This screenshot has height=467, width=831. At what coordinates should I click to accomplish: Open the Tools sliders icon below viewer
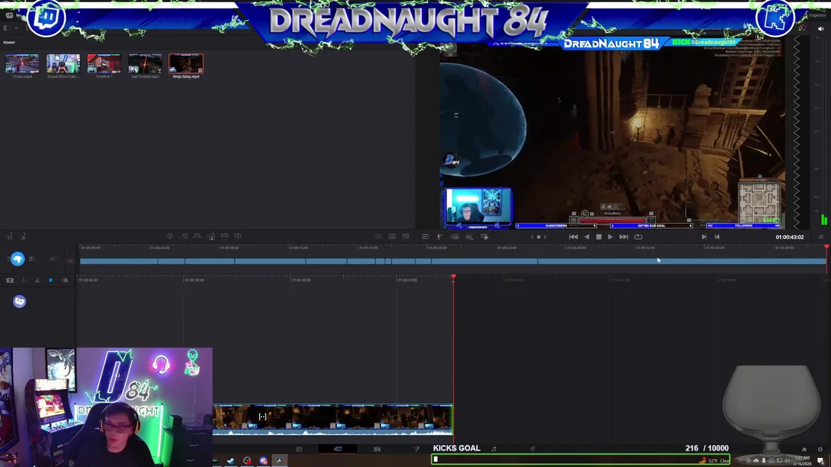click(425, 237)
